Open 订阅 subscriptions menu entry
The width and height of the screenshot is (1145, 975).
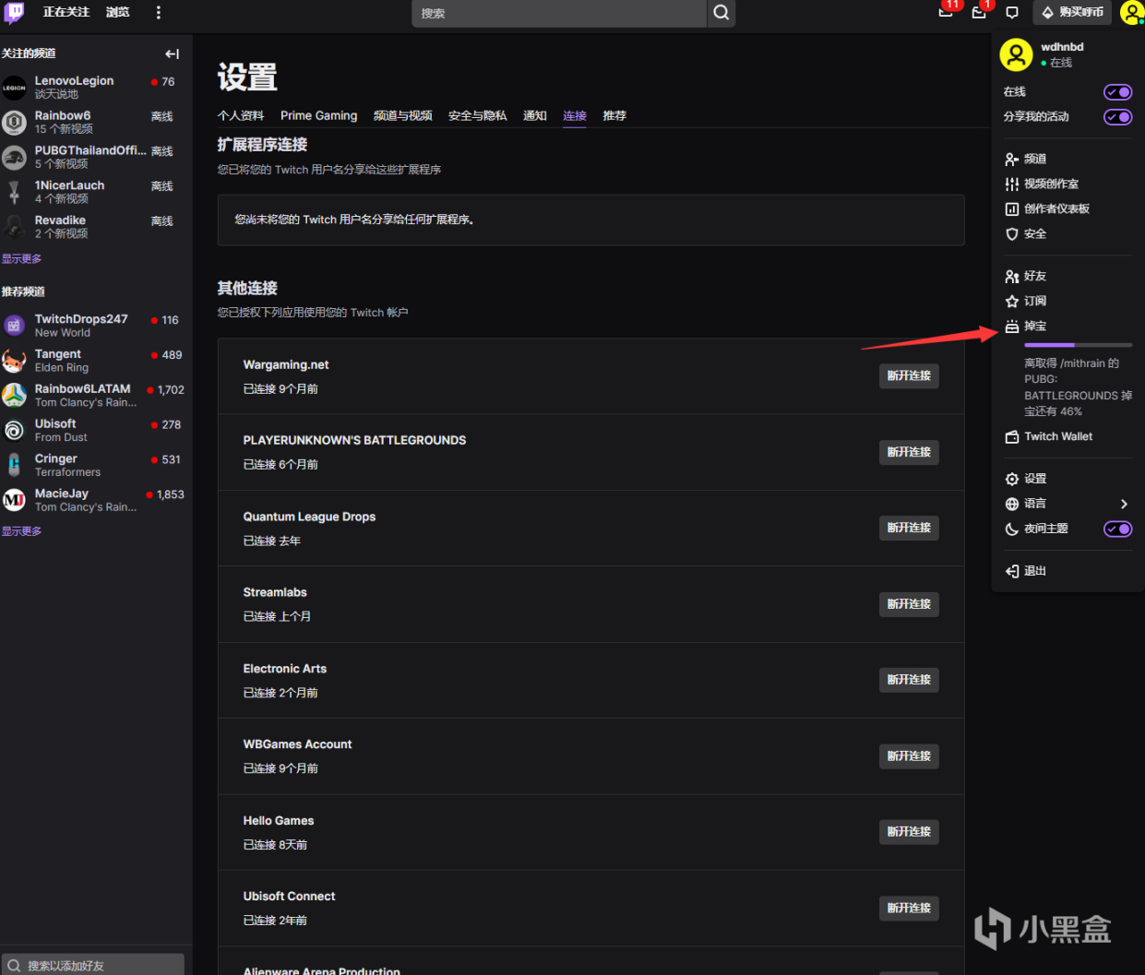pyautogui.click(x=1067, y=301)
